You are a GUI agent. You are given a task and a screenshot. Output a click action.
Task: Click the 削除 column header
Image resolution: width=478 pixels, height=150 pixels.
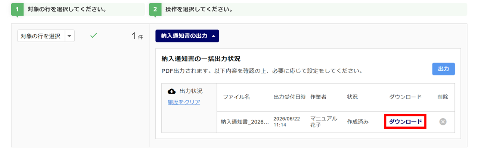coord(443,97)
